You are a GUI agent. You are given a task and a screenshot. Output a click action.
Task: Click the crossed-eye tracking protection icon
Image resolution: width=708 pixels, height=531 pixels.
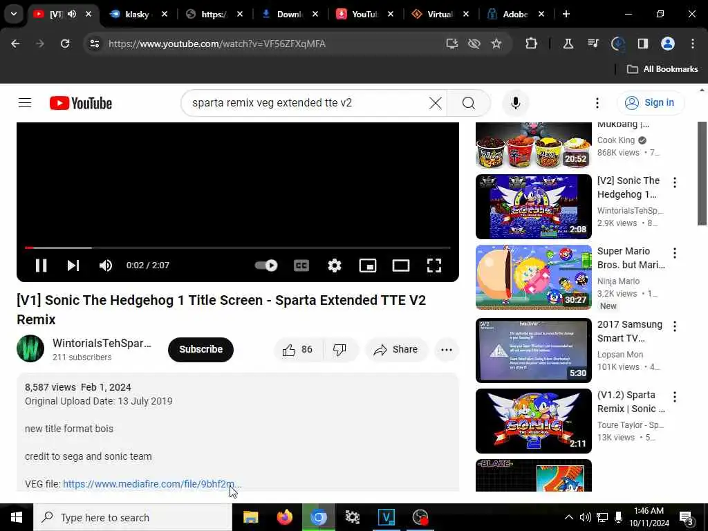[x=474, y=44]
